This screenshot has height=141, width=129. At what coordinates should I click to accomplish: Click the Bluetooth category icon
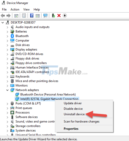tap(12, 36)
